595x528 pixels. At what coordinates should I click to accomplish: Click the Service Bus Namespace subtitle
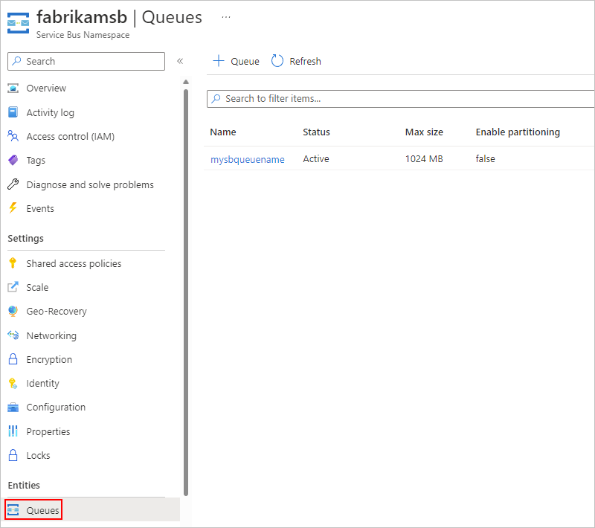[x=83, y=35]
